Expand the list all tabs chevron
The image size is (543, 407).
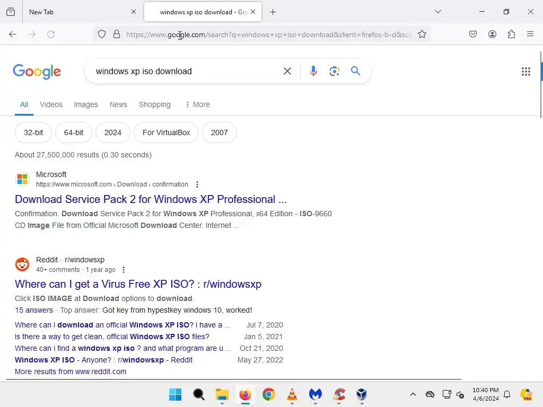[438, 12]
